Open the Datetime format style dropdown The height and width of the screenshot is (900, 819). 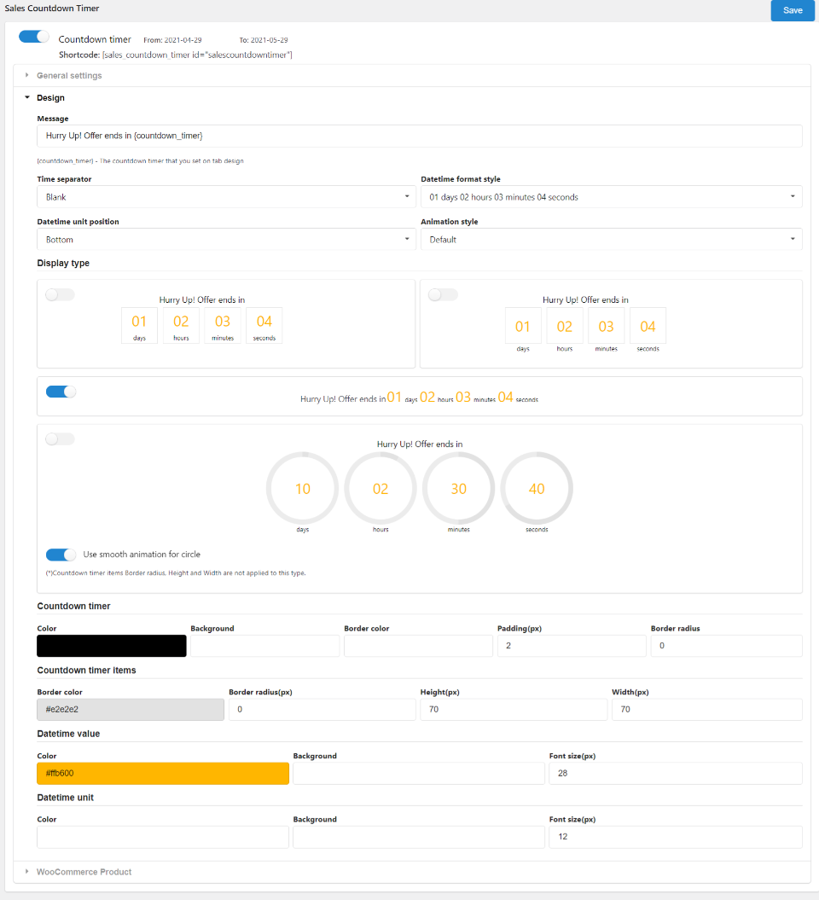(x=611, y=197)
